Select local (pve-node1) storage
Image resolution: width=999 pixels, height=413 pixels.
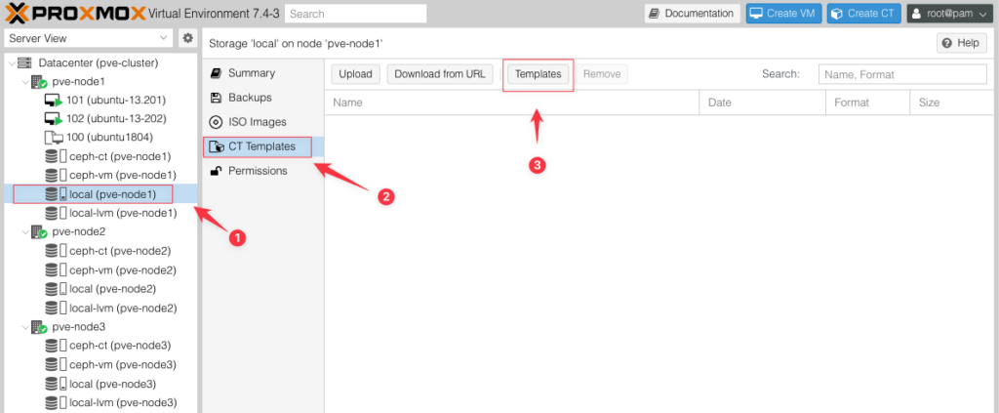click(x=100, y=193)
